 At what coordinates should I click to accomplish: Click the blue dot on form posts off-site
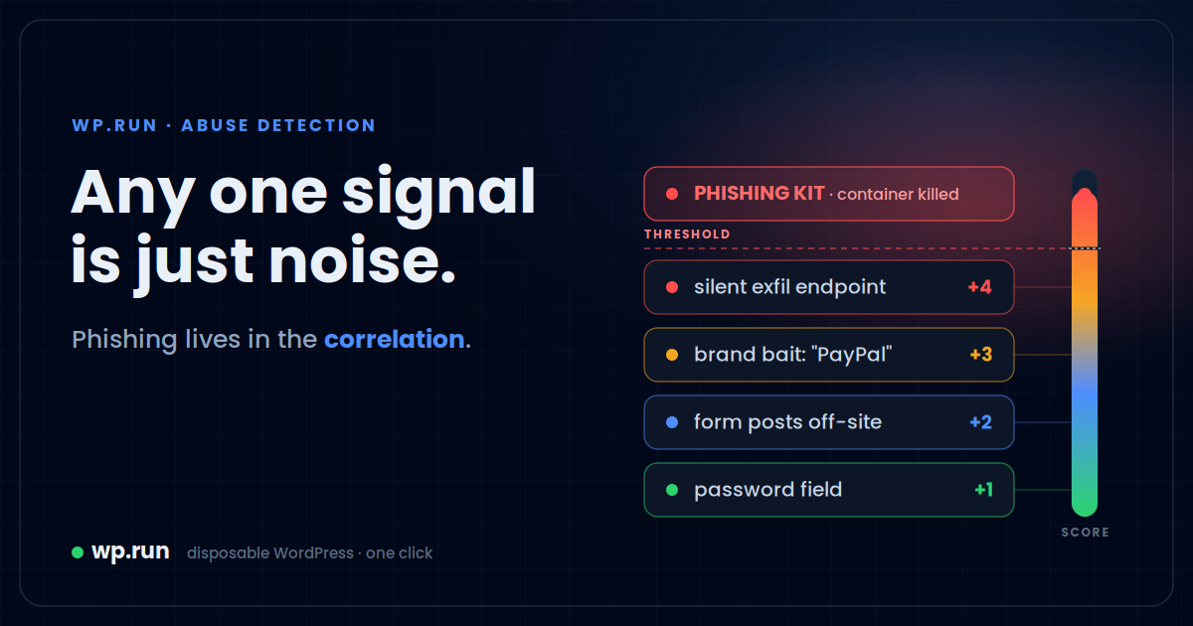point(672,422)
